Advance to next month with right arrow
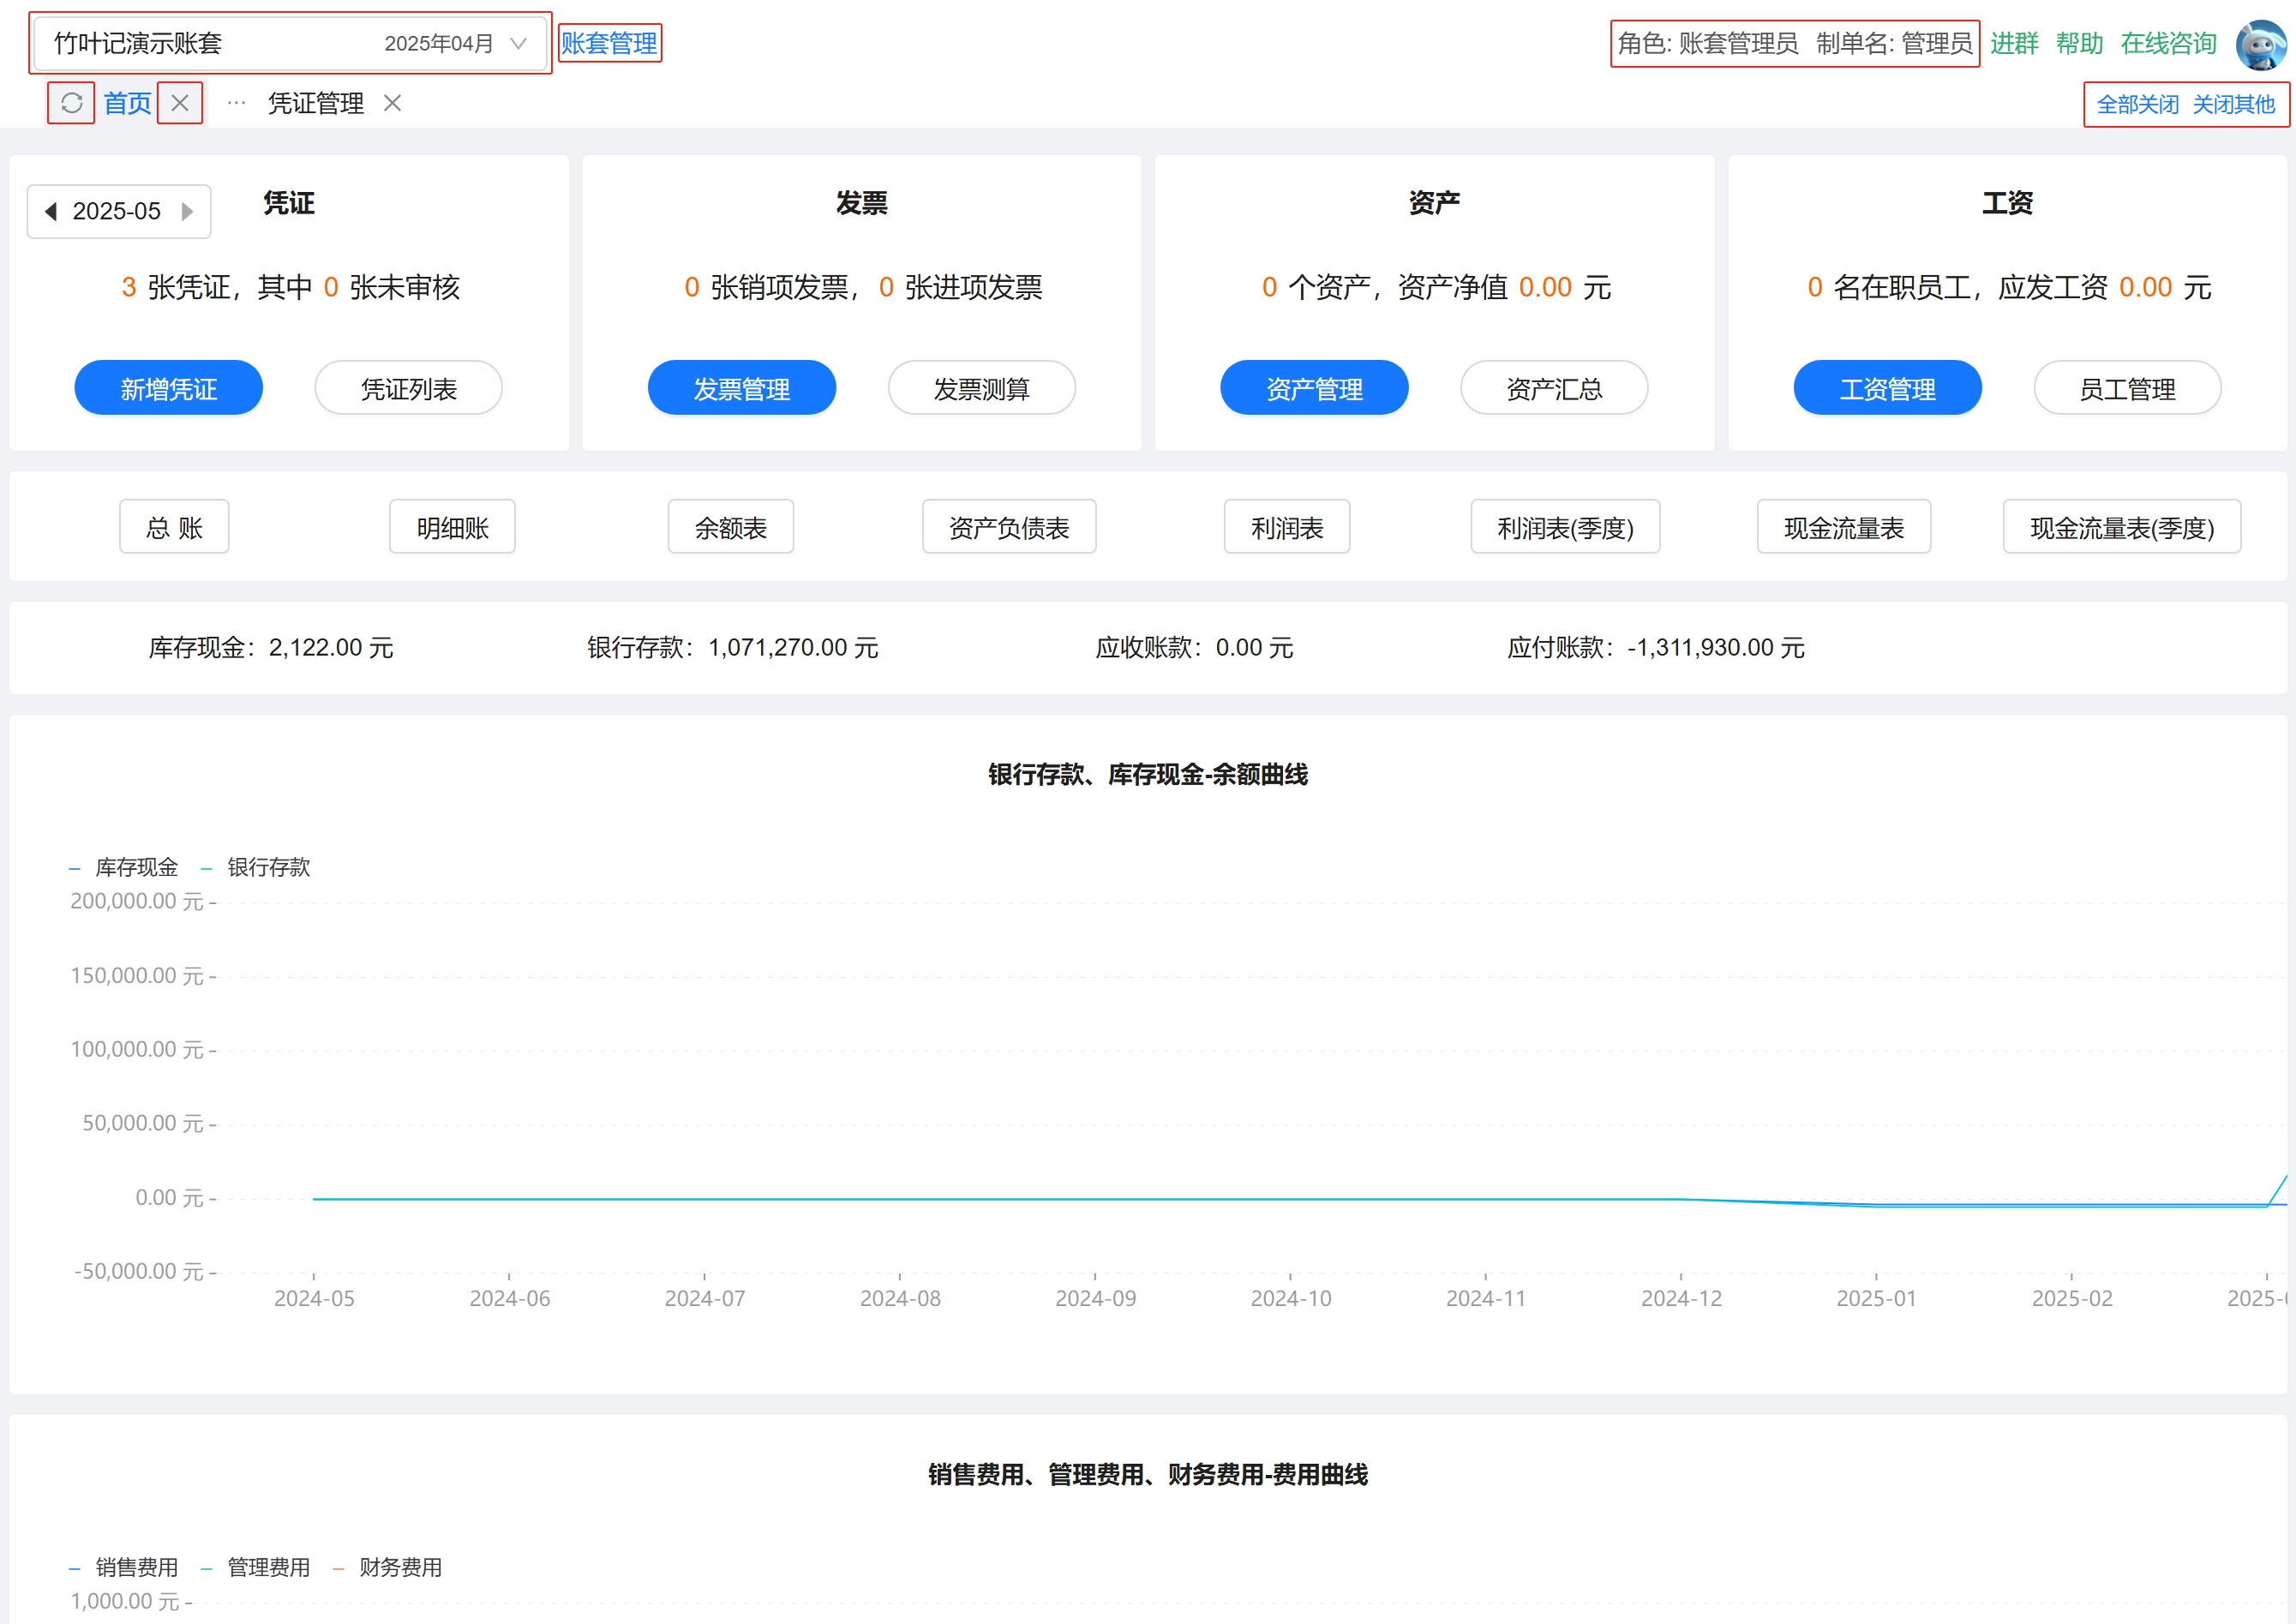2296x1624 pixels. [187, 211]
